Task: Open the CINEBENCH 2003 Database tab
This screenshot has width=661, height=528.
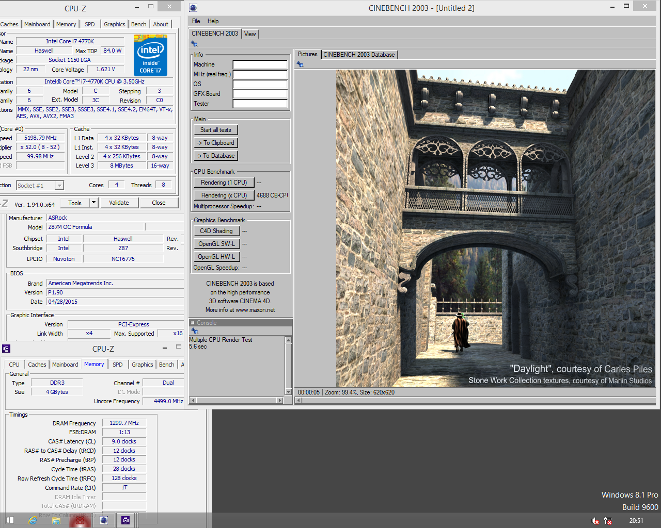Action: tap(359, 55)
